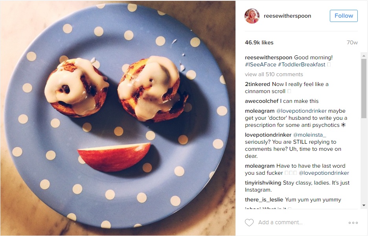Open there_is_leslie's profile
This screenshot has height=236, width=368.
click(264, 199)
